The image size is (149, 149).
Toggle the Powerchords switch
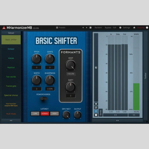point(44,99)
